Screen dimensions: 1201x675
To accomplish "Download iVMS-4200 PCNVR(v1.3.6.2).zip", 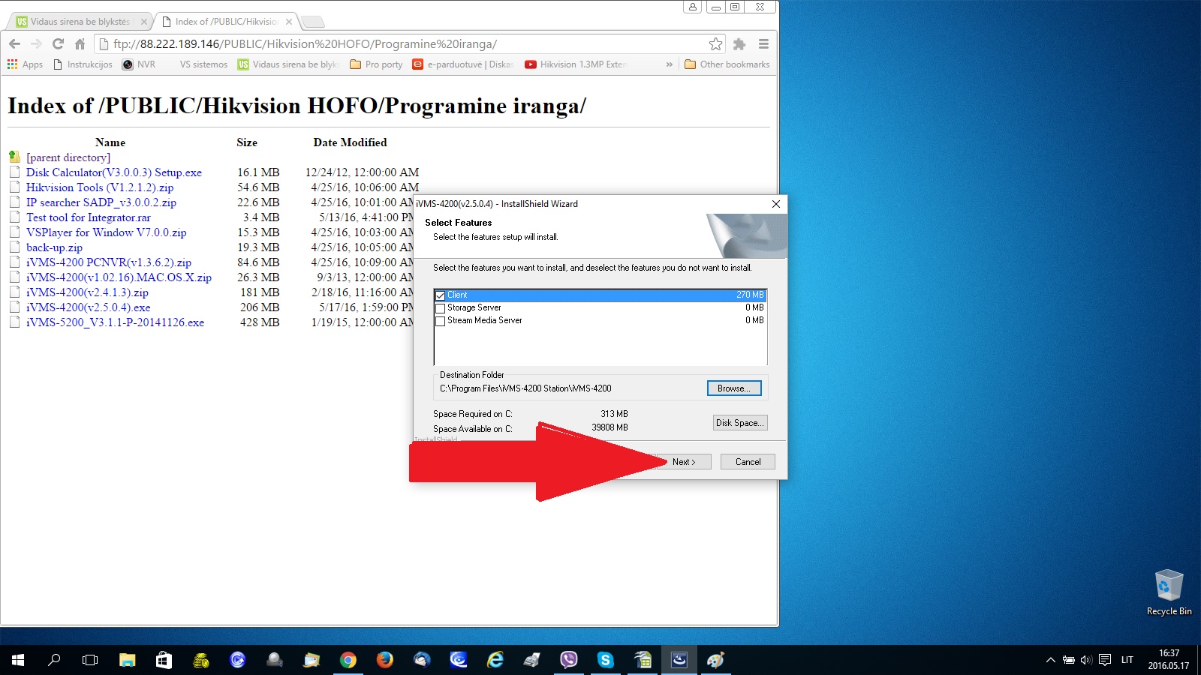I will pyautogui.click(x=109, y=262).
